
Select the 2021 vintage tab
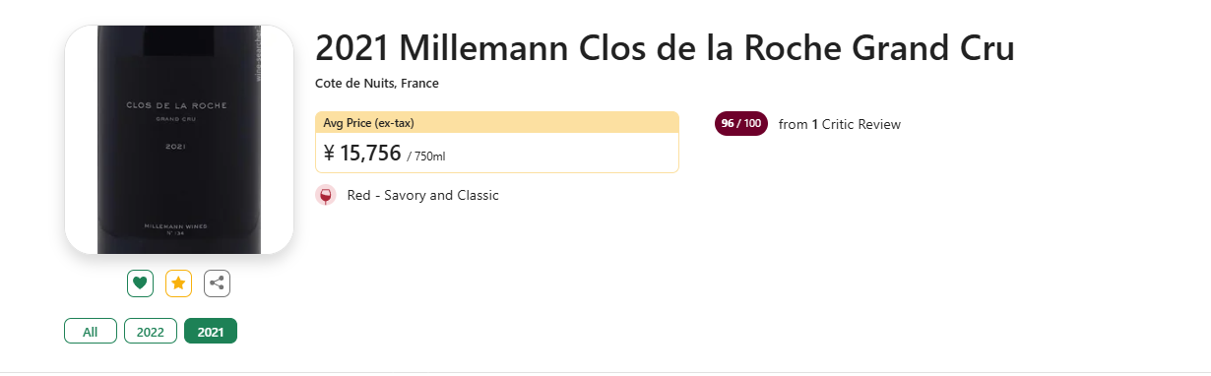pyautogui.click(x=211, y=332)
